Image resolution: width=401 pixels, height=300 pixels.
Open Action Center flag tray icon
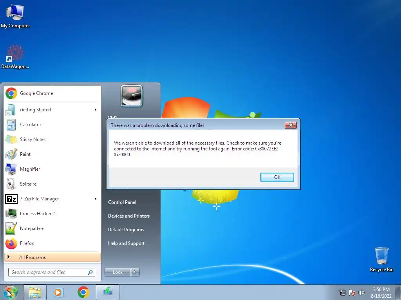click(352, 293)
